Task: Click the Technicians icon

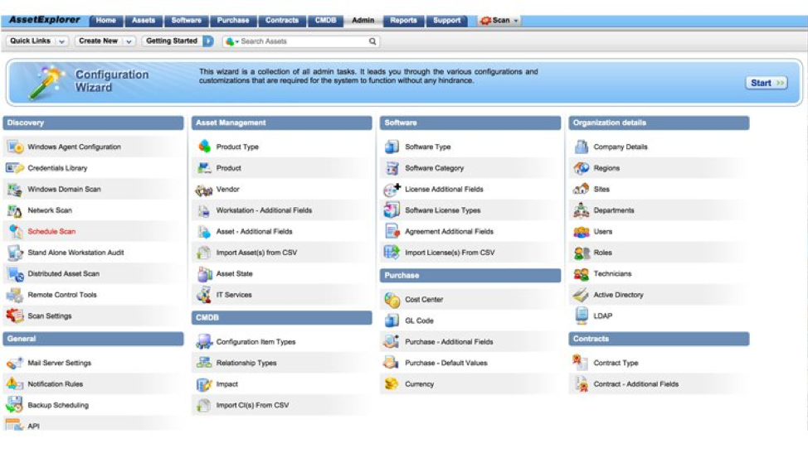Action: coord(581,273)
